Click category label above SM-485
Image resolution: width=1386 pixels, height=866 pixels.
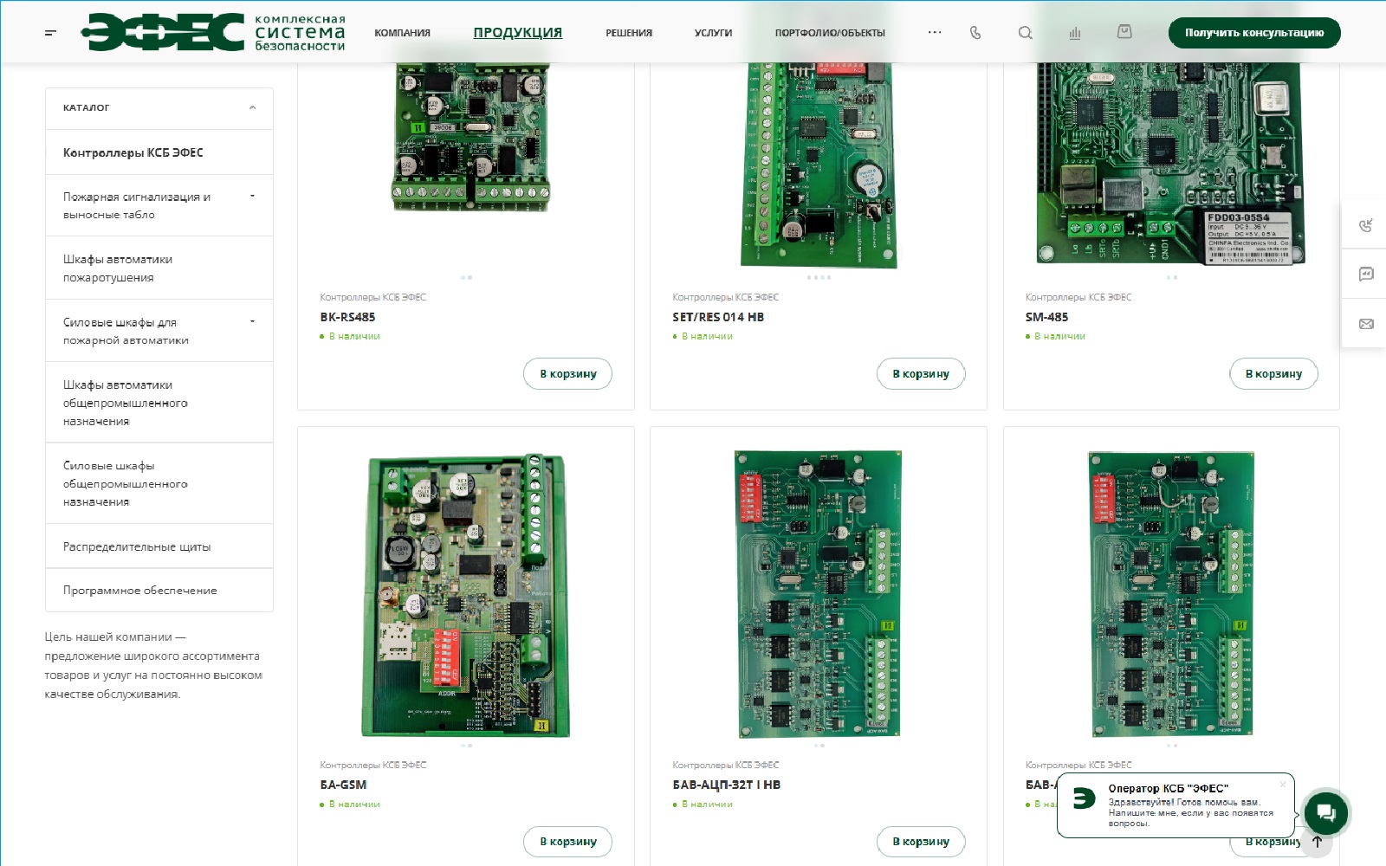[x=1078, y=297]
